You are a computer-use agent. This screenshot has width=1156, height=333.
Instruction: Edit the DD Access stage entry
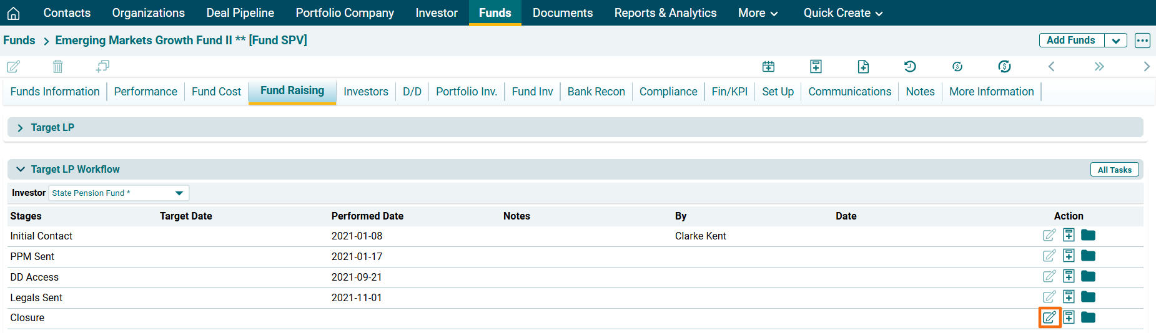coord(1049,276)
